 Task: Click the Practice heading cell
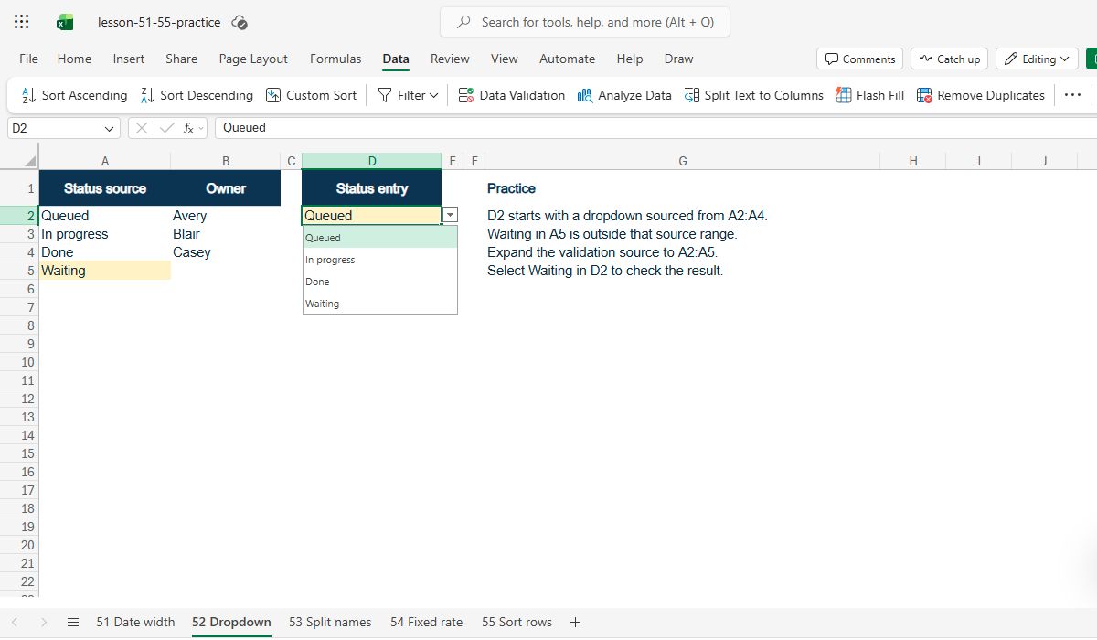click(683, 188)
